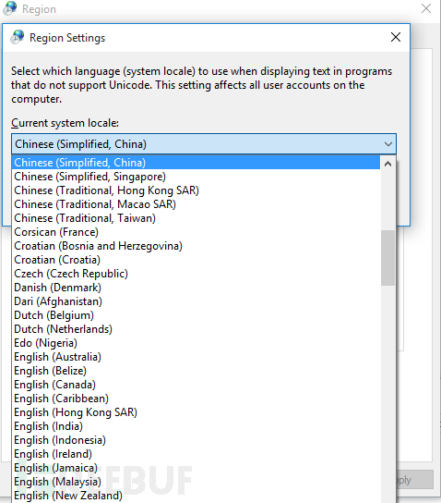Close the Region Settings dialog
This screenshot has height=503, width=441.
(396, 37)
